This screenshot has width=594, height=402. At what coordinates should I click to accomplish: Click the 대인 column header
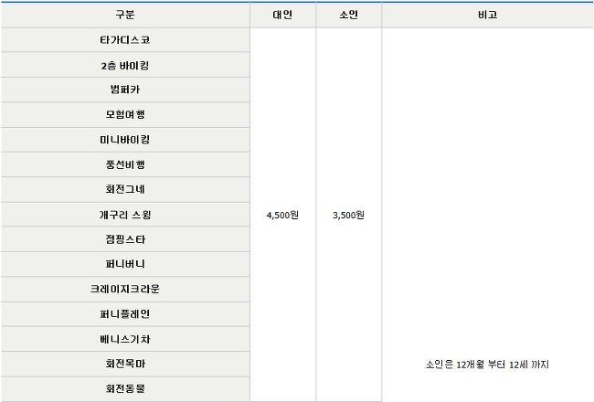pos(282,15)
